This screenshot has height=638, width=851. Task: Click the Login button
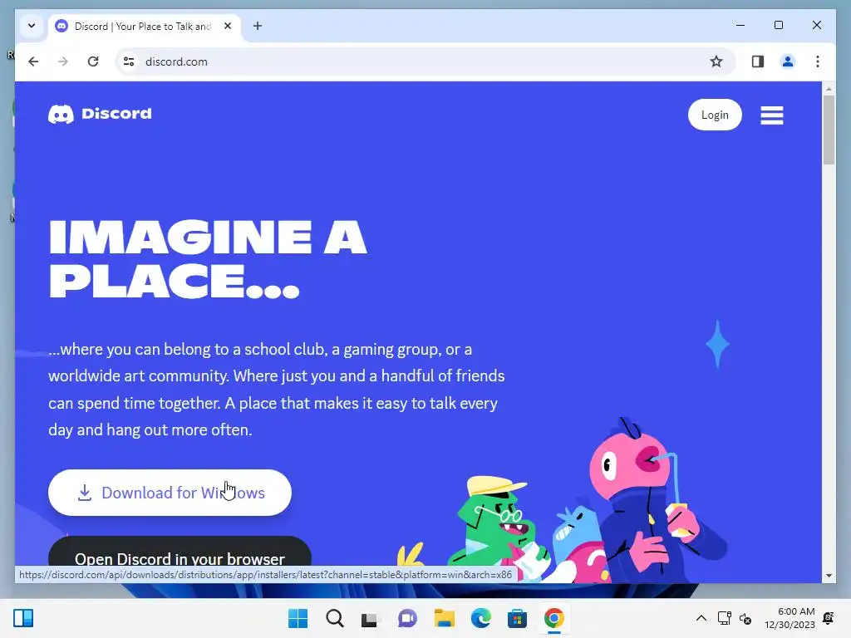pyautogui.click(x=714, y=115)
